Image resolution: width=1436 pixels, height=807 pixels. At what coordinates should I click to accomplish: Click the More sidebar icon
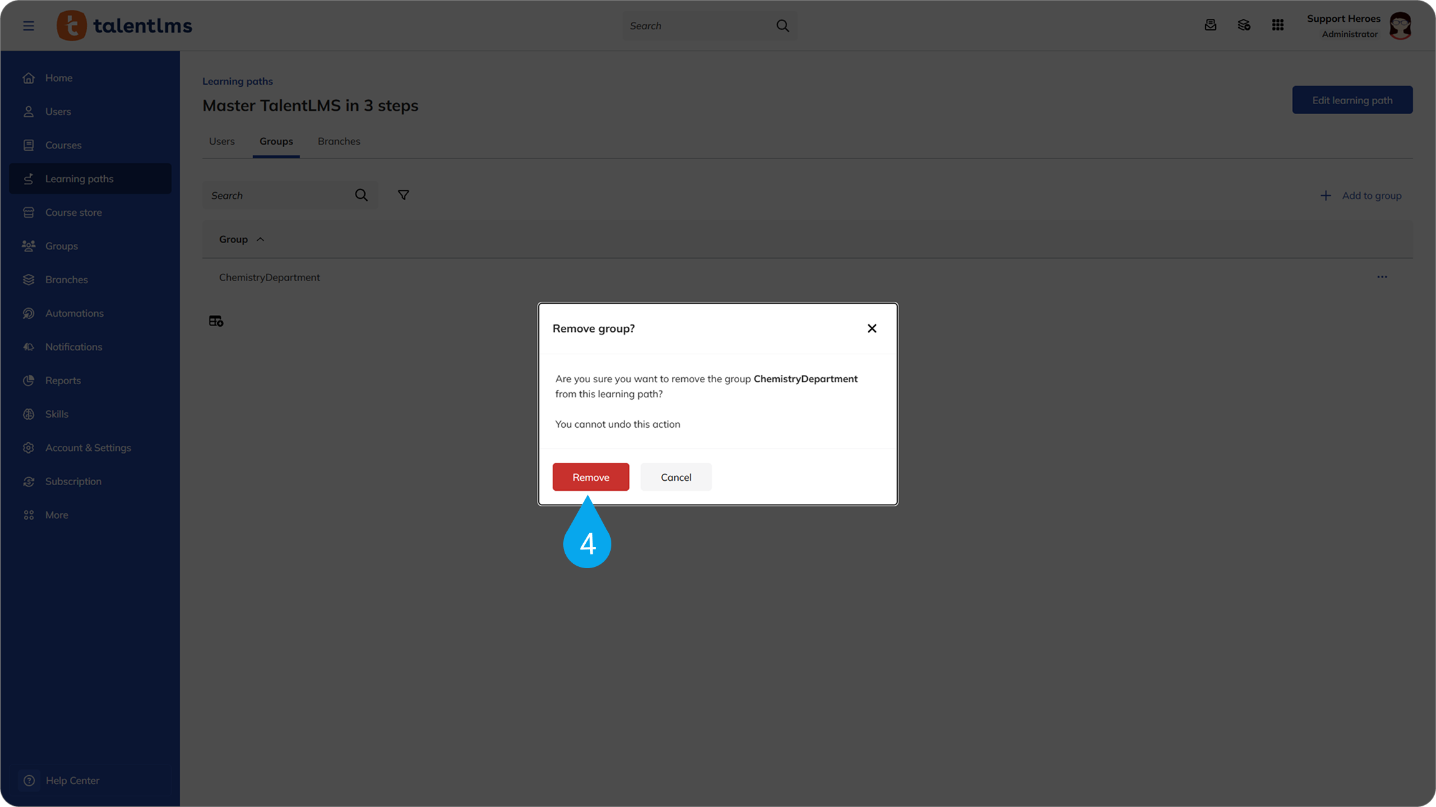(29, 516)
